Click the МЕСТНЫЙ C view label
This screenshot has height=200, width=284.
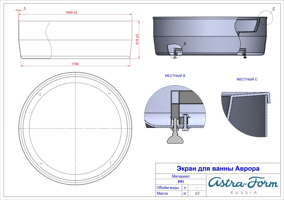[x=247, y=80]
